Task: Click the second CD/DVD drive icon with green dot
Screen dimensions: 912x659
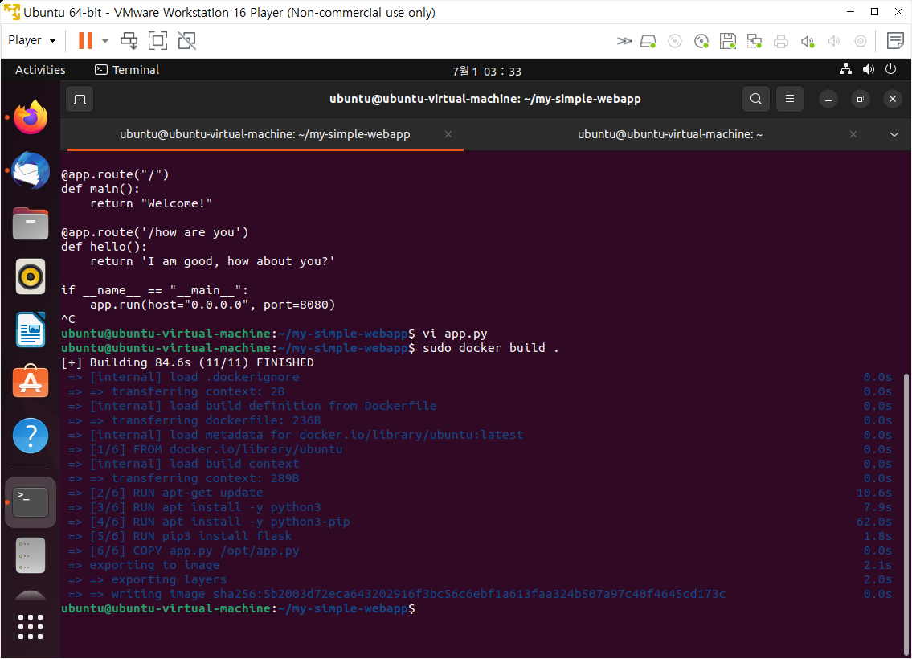Action: tap(701, 41)
